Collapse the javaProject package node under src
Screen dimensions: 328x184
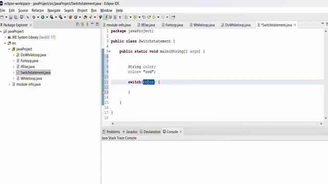tap(9, 49)
